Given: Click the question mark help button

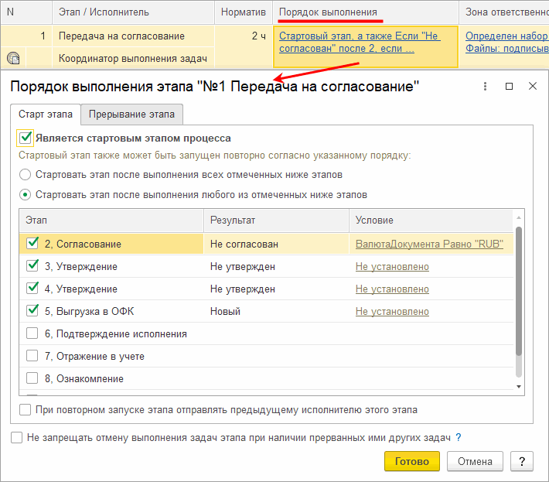Looking at the screenshot, I should pyautogui.click(x=522, y=461).
